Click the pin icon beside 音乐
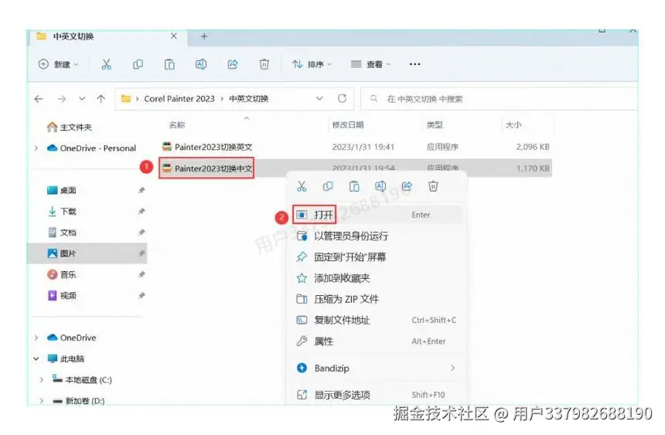Screen dimensions: 665x435 [x=142, y=274]
